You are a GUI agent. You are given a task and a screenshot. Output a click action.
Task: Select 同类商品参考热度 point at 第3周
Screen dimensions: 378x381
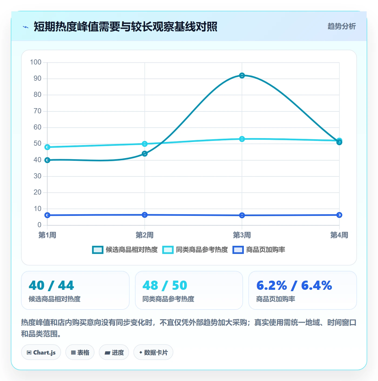242,139
